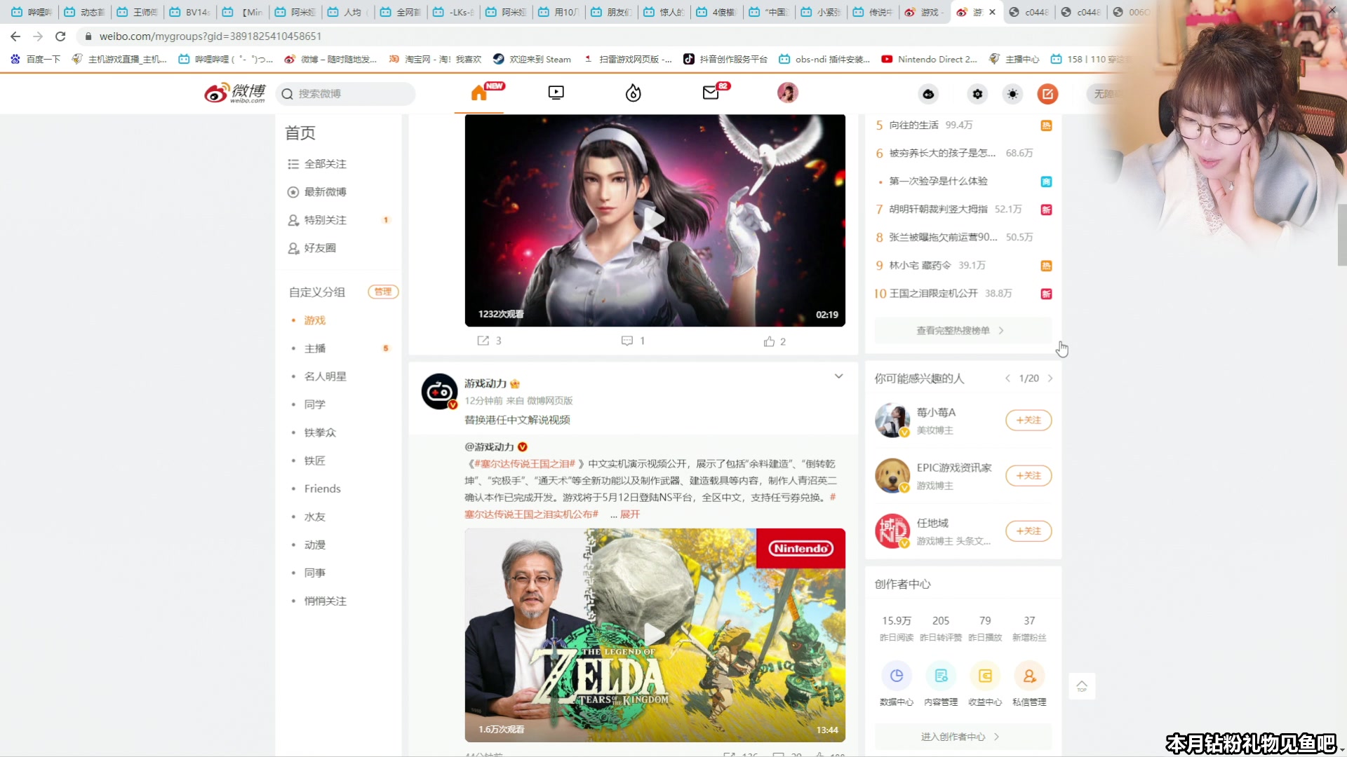The height and width of the screenshot is (757, 1347).
Task: Click browser reload button
Action: point(60,36)
